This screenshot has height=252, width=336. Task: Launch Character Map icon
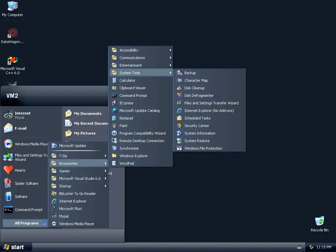tap(179, 80)
